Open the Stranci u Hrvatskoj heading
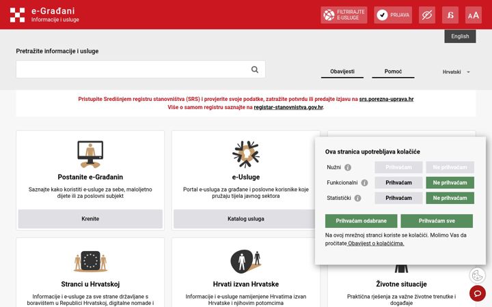 click(x=90, y=284)
